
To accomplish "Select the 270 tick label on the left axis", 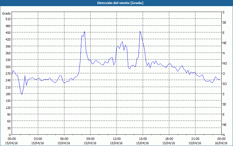I will [8, 74].
